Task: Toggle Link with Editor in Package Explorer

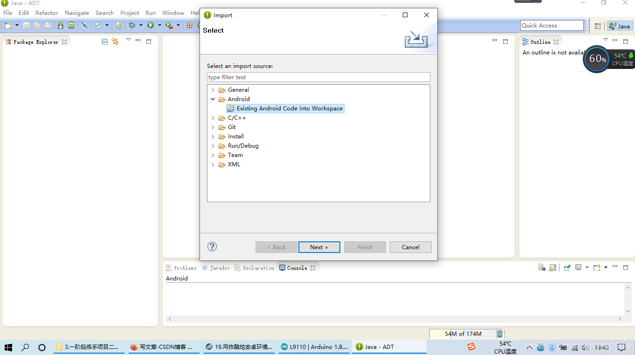Action: pos(115,41)
